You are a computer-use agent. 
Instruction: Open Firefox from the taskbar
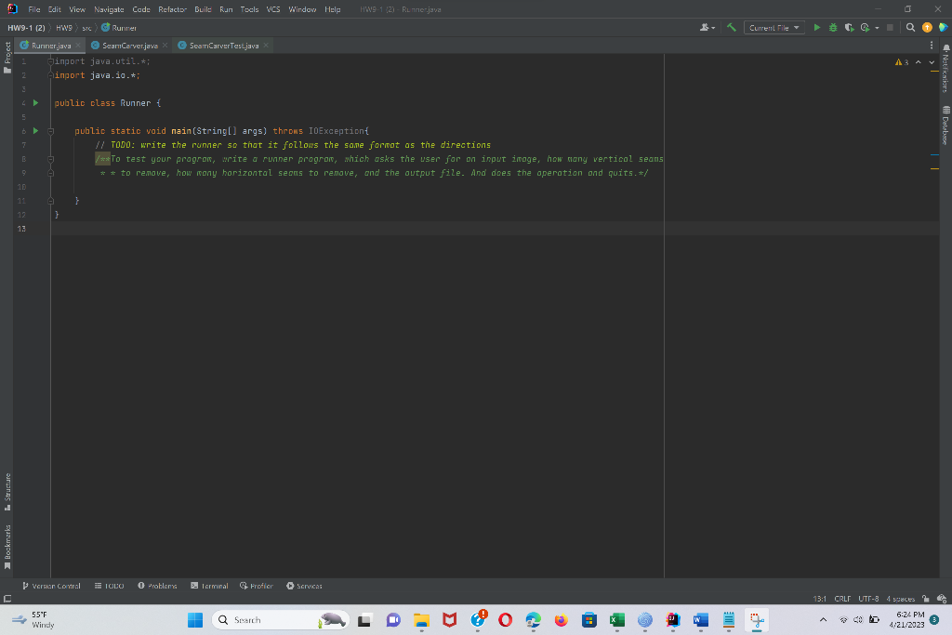pos(561,620)
